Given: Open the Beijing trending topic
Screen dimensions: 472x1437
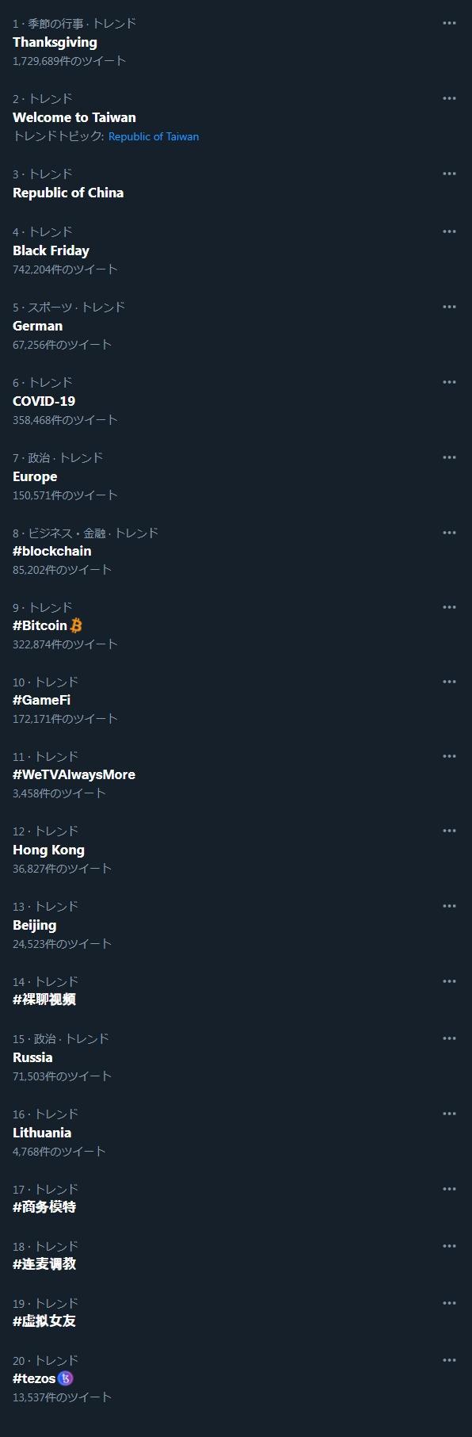Looking at the screenshot, I should [34, 925].
